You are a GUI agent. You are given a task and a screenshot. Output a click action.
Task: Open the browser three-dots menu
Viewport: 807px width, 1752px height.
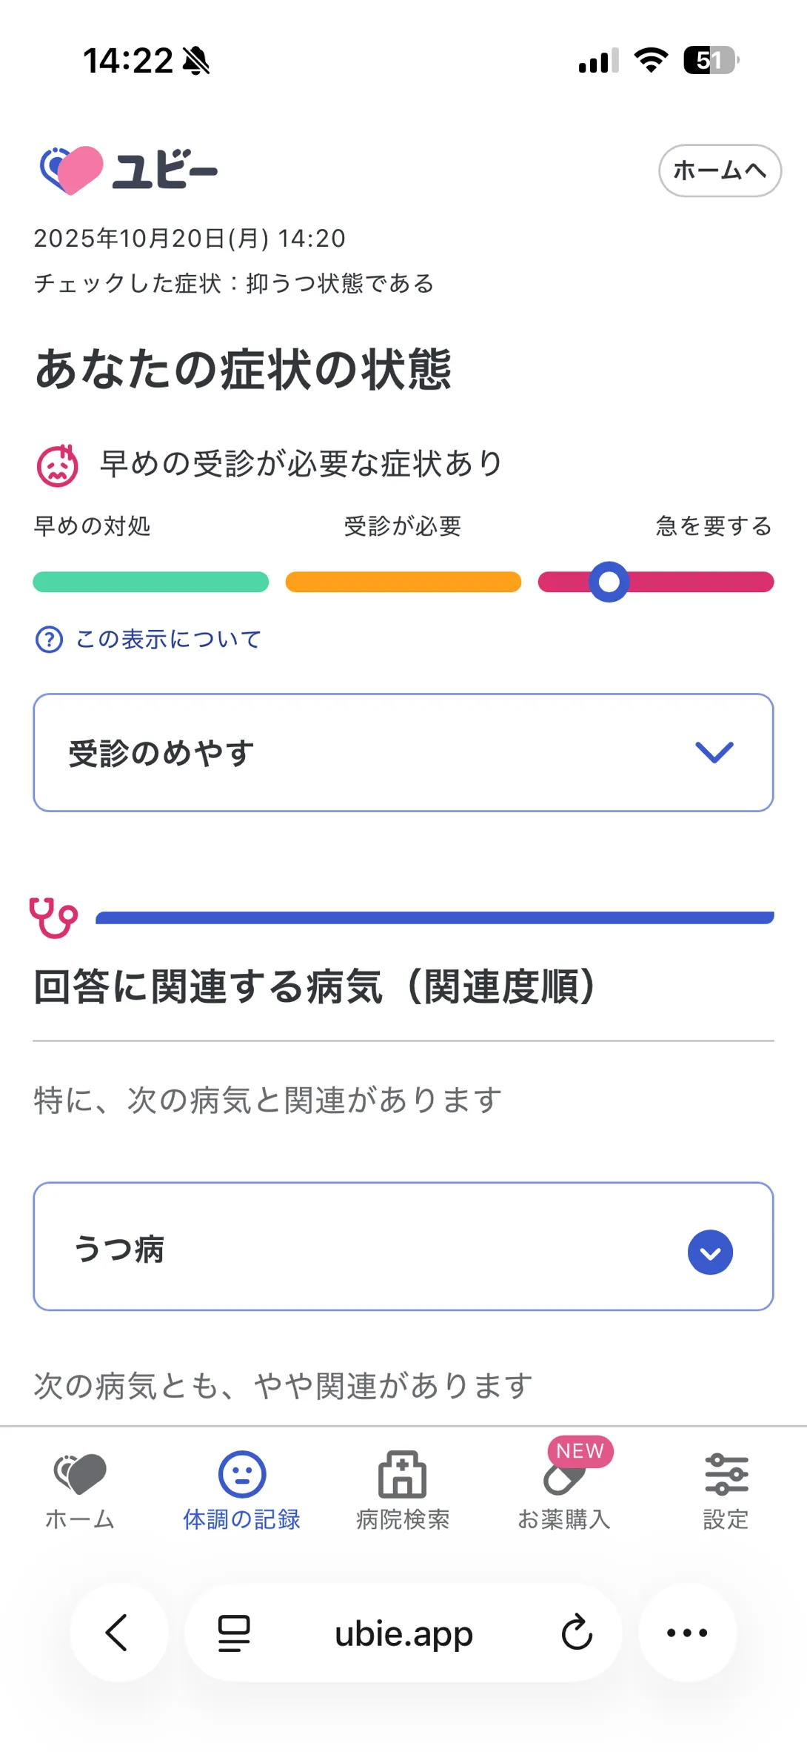(687, 1633)
